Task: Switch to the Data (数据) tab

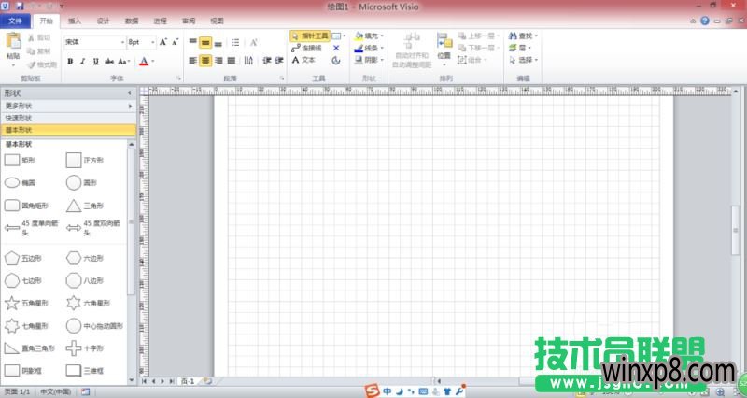Action: (x=132, y=21)
